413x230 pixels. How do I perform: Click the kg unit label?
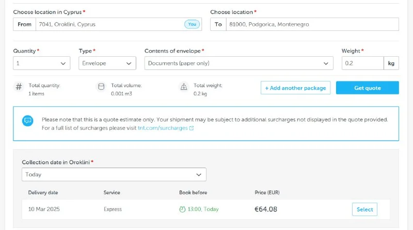pos(391,63)
